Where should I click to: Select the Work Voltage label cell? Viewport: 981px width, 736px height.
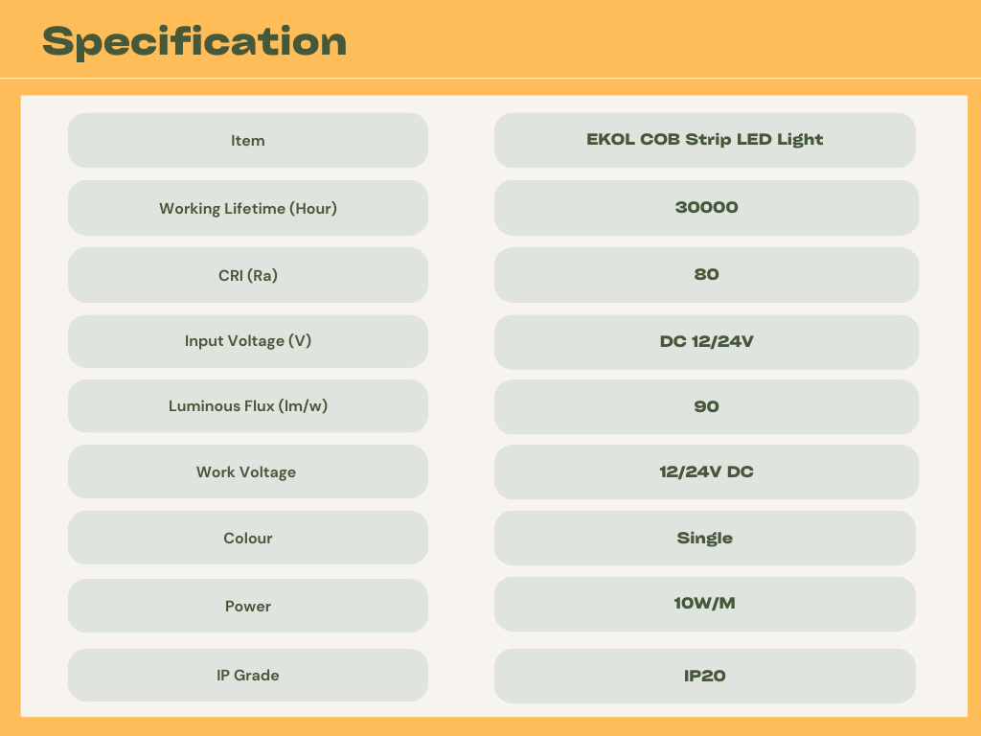click(x=248, y=471)
